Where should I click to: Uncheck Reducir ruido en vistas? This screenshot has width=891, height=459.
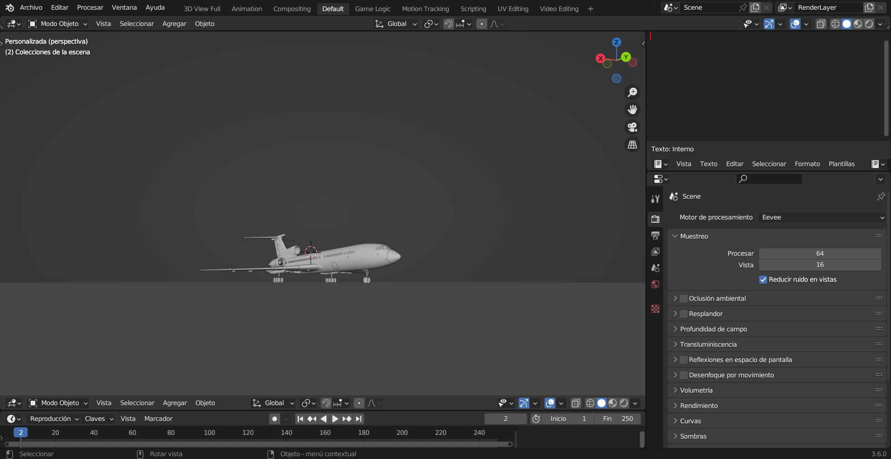point(763,279)
